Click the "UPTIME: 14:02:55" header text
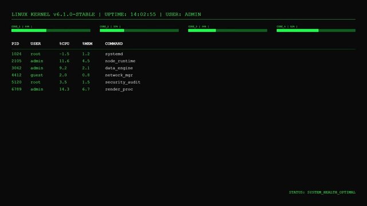Screen dimensions: 367x206 130,14
